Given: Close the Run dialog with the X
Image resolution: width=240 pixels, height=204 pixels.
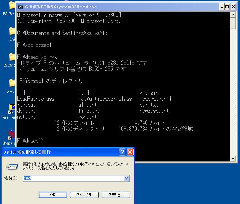Looking at the screenshot, I should pos(130,152).
